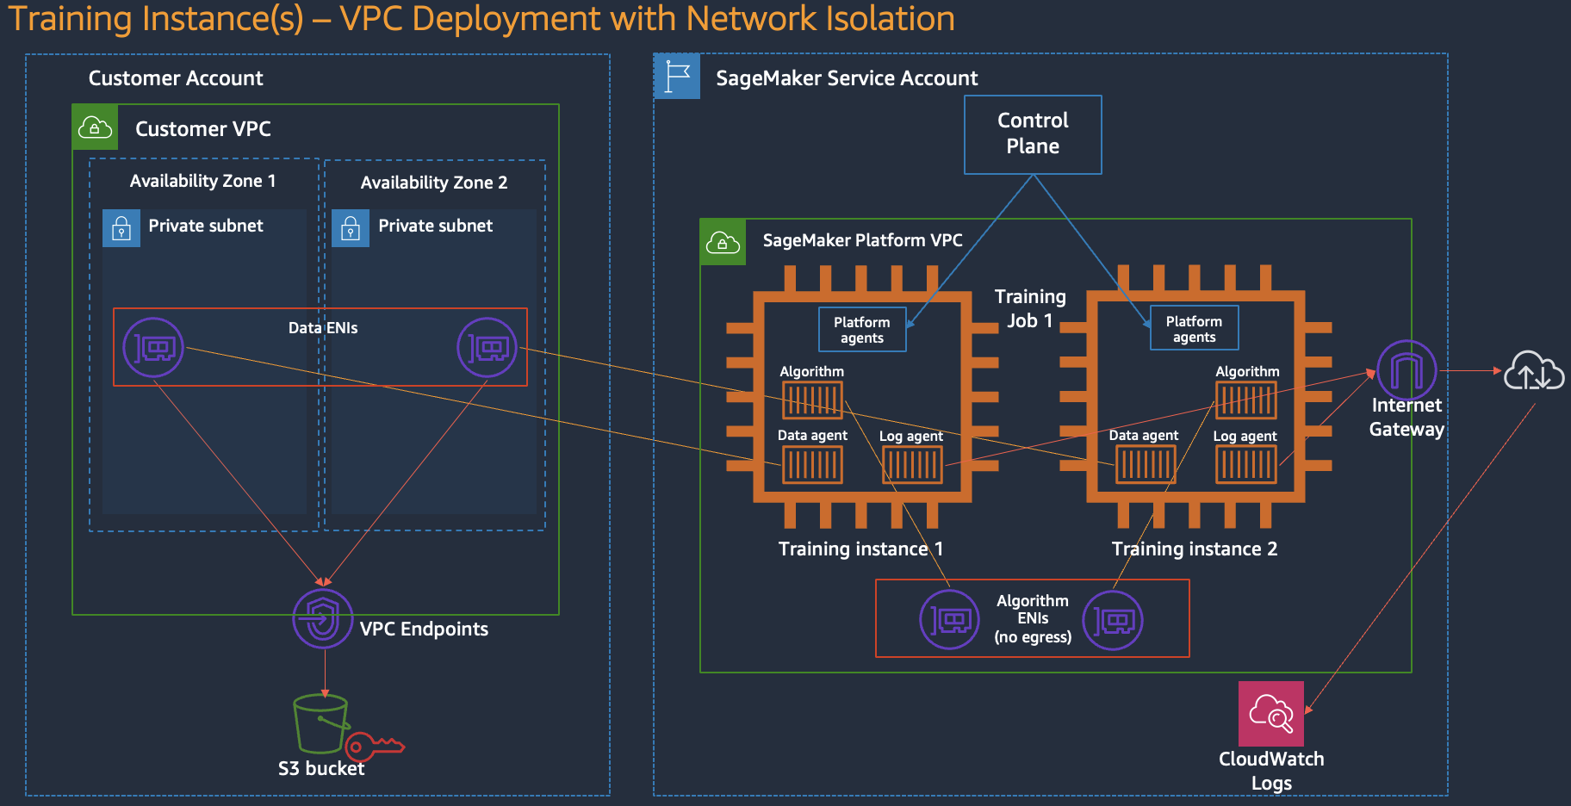Viewport: 1571px width, 806px height.
Task: Click the Data ENI icon in Availability Zone 1
Action: pos(153,348)
